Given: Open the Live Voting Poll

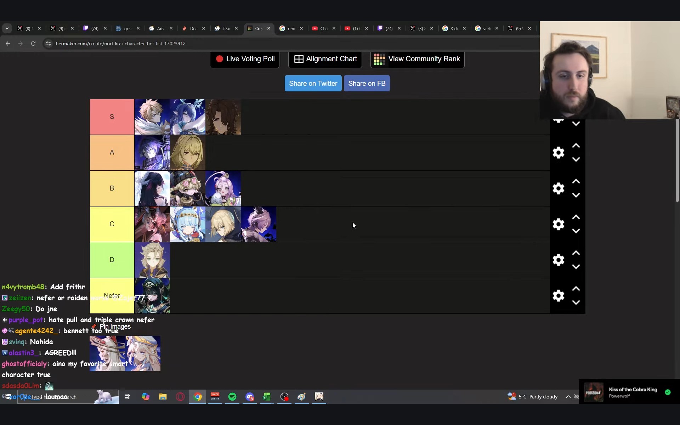Looking at the screenshot, I should [x=245, y=59].
